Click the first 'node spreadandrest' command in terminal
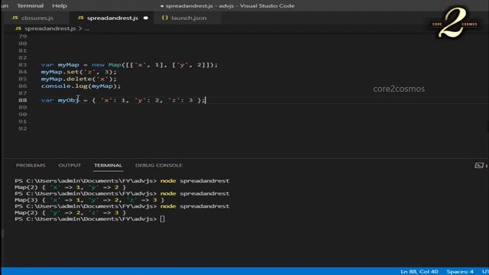The width and height of the screenshot is (489, 275). click(x=195, y=181)
